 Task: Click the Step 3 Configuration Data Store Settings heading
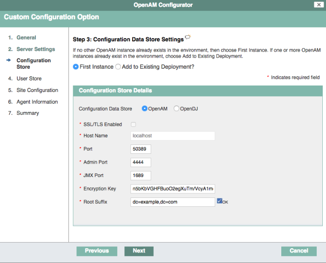pyautogui.click(x=128, y=39)
